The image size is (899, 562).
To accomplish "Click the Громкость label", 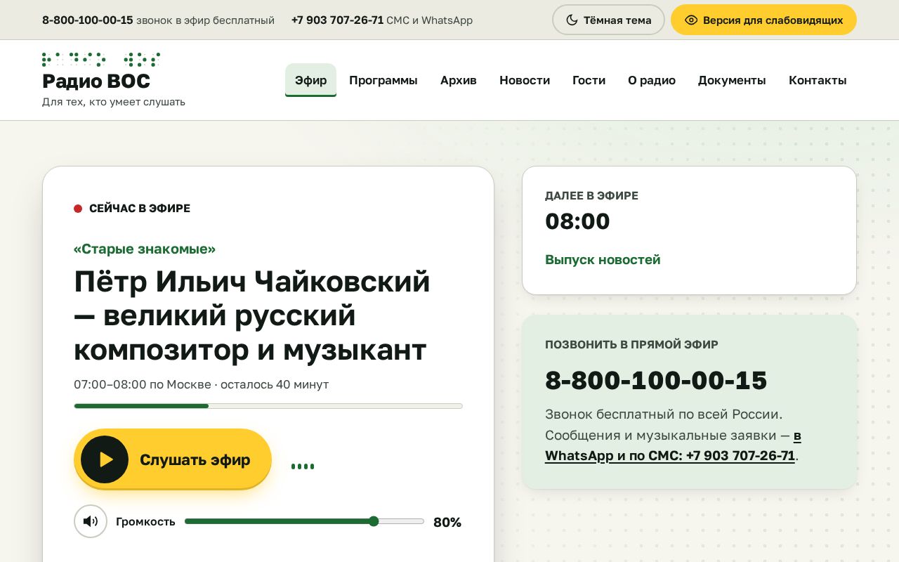I will tap(145, 522).
